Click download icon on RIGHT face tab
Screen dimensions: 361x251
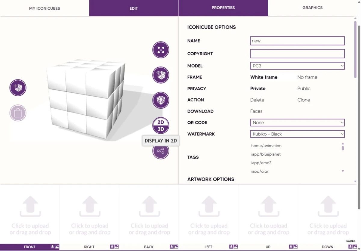(112, 247)
